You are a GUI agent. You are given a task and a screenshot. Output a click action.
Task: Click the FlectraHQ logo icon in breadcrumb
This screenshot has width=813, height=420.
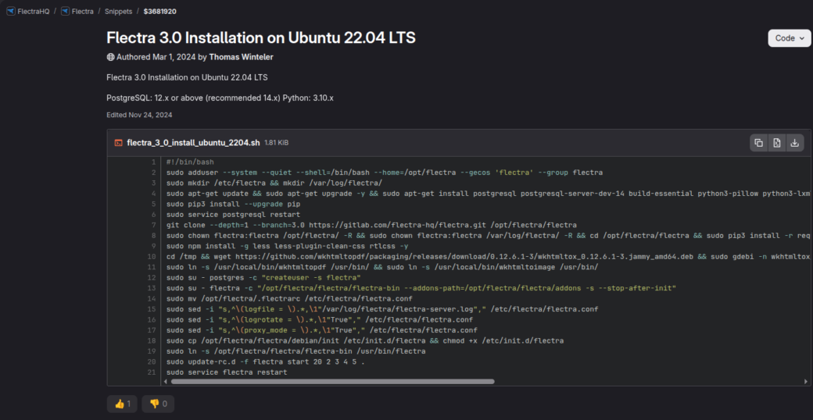(12, 11)
